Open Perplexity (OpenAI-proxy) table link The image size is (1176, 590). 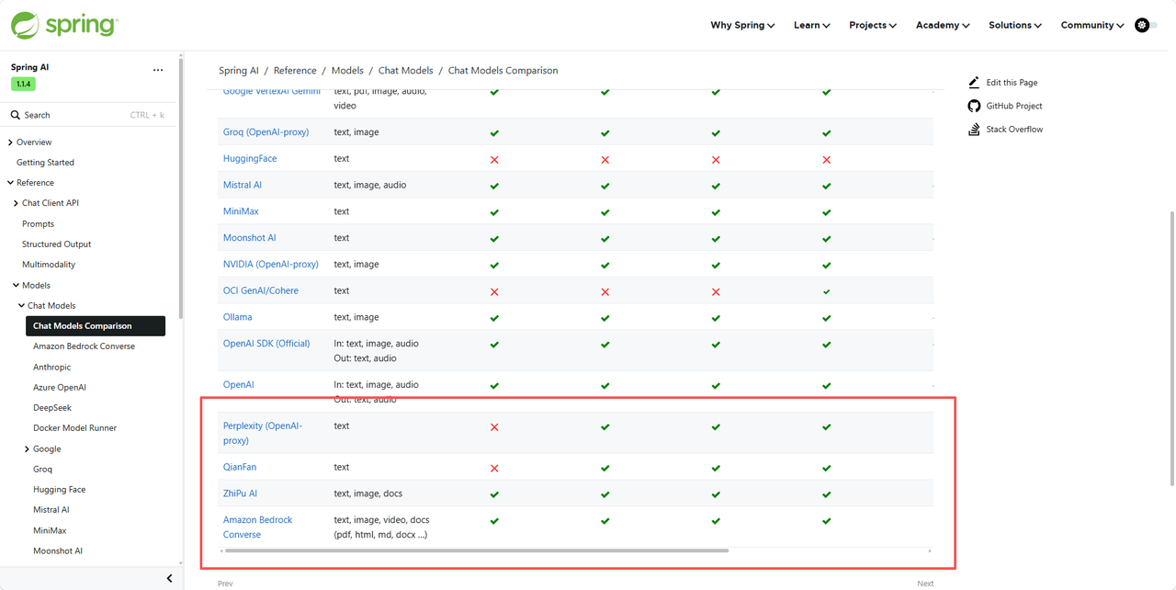tap(263, 434)
